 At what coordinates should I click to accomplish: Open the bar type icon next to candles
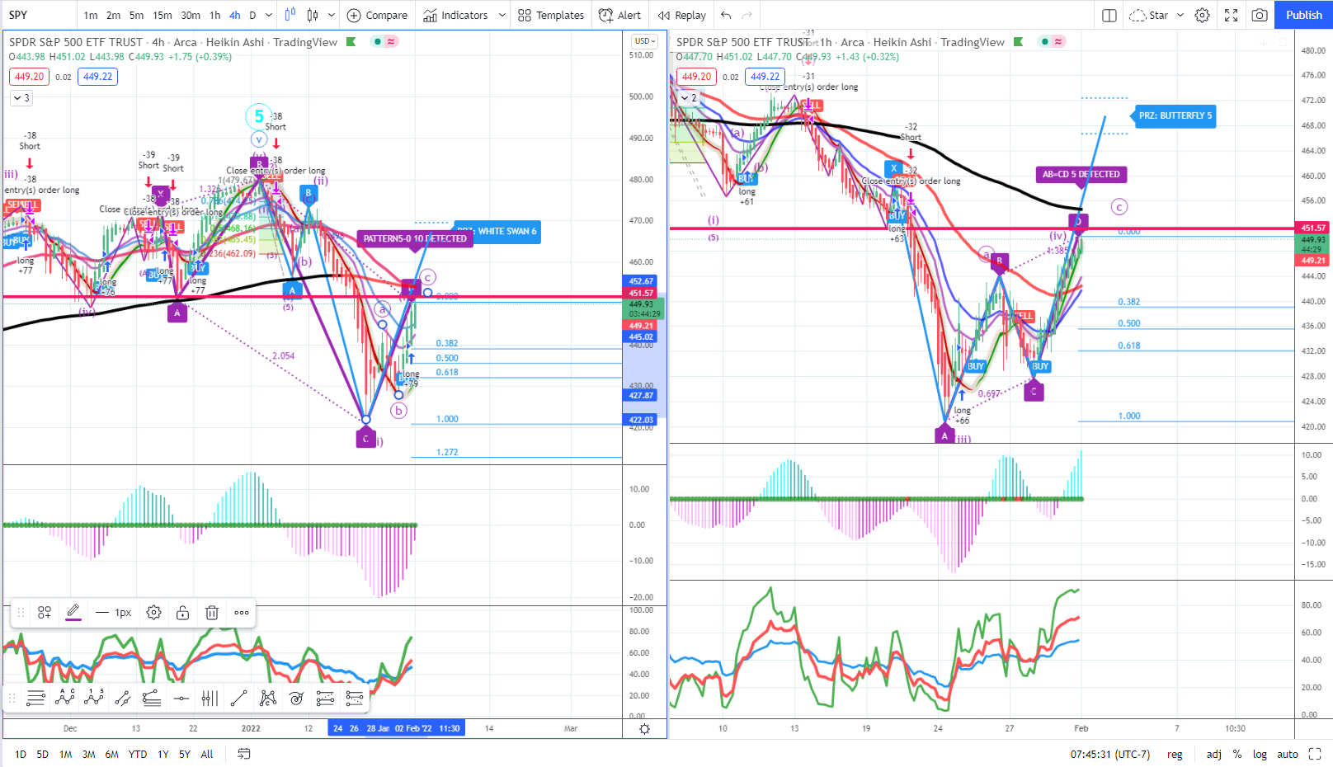point(313,15)
